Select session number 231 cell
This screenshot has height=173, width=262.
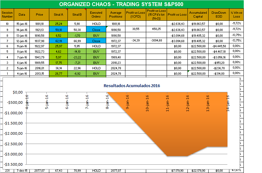(7, 171)
